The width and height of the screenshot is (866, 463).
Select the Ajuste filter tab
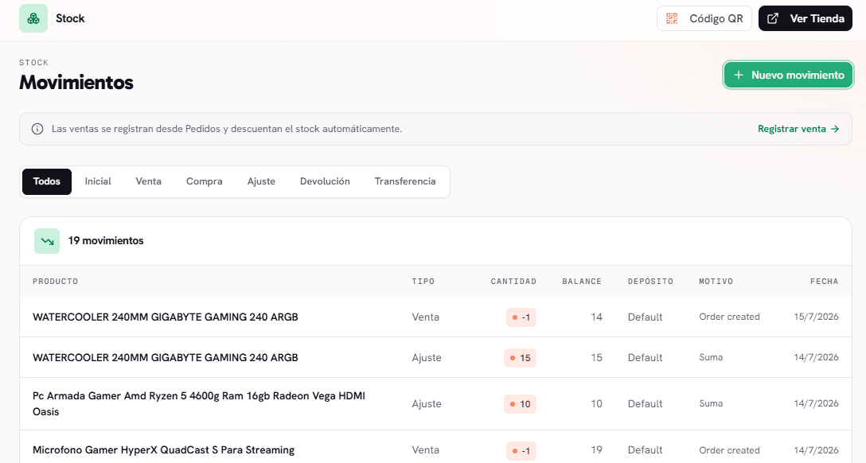(261, 181)
